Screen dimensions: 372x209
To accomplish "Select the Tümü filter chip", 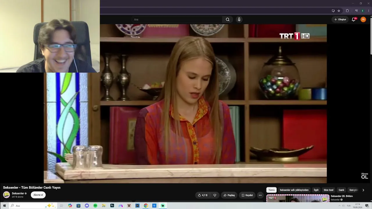I will (271, 190).
